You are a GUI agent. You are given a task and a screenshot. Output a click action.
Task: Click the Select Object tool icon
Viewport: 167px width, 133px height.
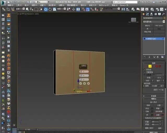pos(27,9)
